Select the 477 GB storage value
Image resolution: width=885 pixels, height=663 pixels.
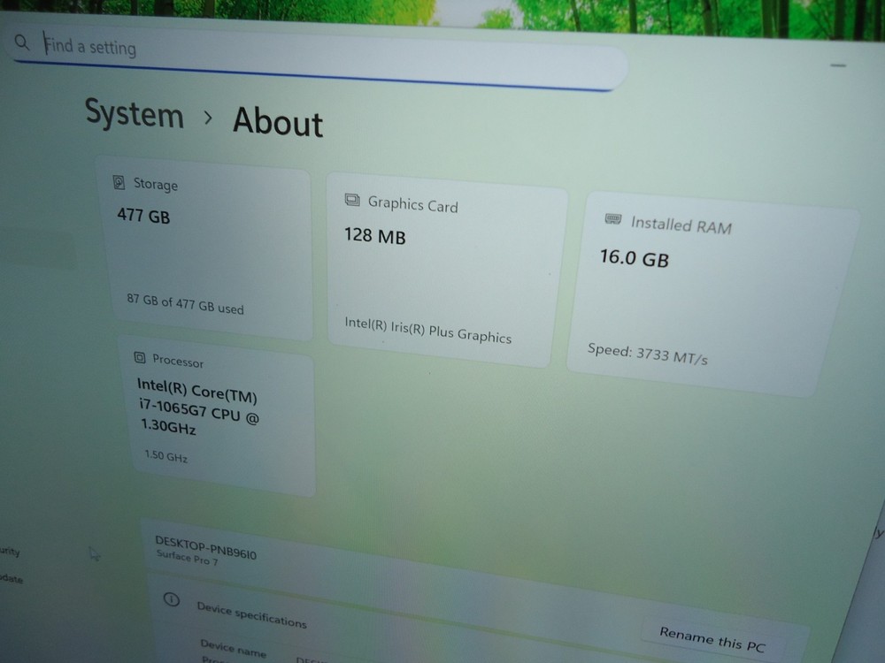[143, 215]
